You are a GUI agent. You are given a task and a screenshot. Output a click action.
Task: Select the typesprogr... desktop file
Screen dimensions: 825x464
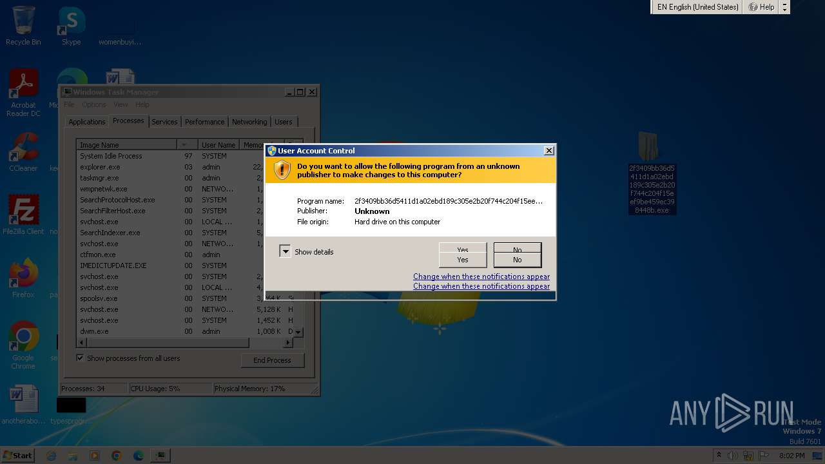click(x=70, y=410)
